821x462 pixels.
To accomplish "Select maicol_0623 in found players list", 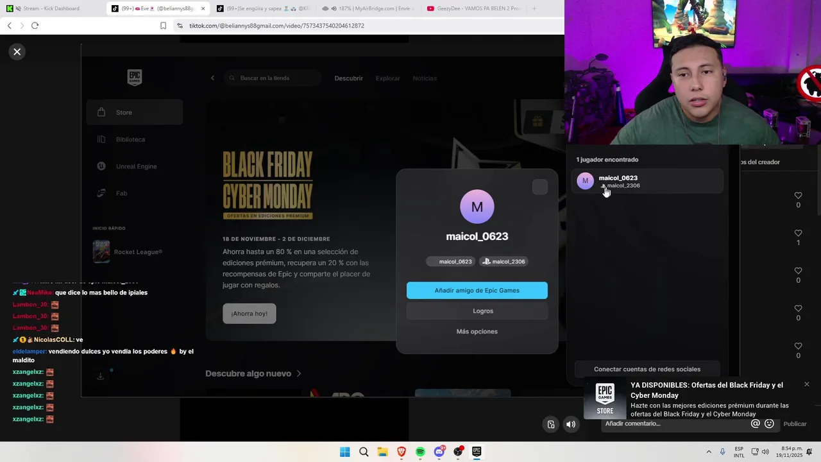I will [x=648, y=182].
